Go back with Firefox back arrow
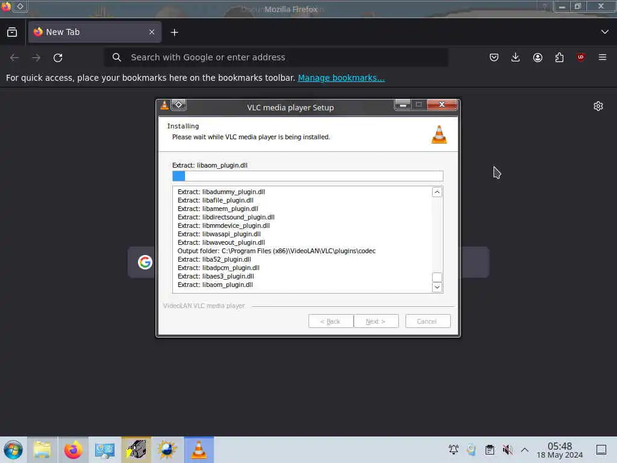The height and width of the screenshot is (463, 617). point(14,57)
